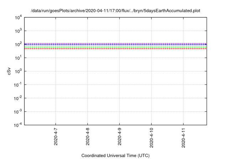Click the blue dashed threshold line

[115, 45]
